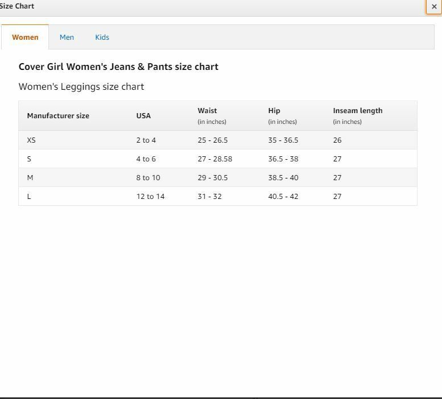Click waist value '27 - 28.58'

click(x=215, y=159)
